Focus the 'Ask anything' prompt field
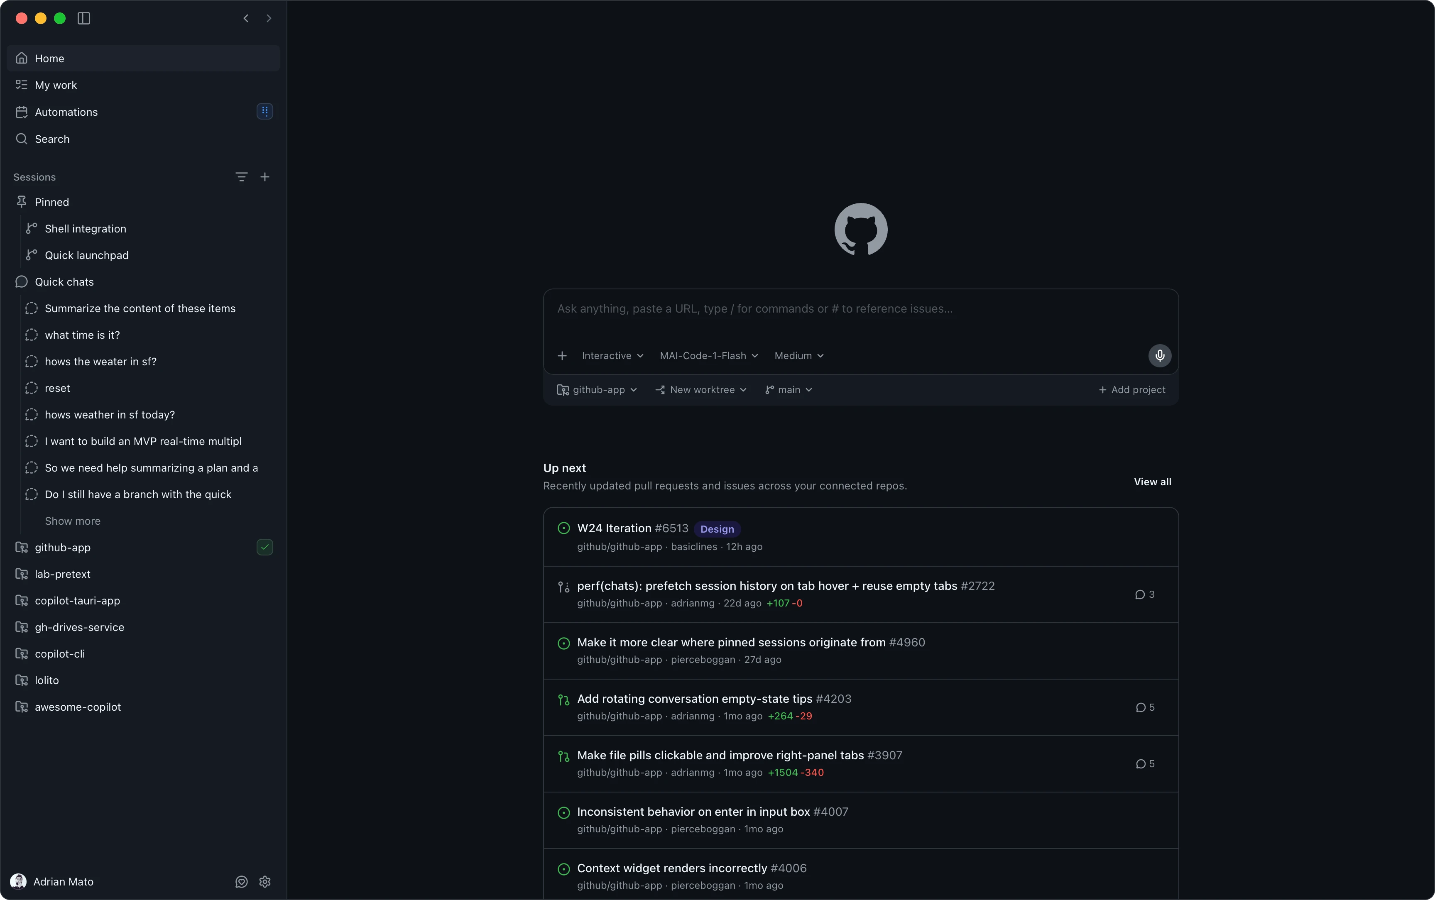This screenshot has width=1435, height=900. click(x=861, y=309)
